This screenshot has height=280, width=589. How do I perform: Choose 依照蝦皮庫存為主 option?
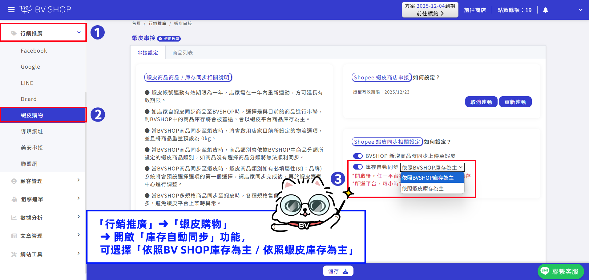432,188
